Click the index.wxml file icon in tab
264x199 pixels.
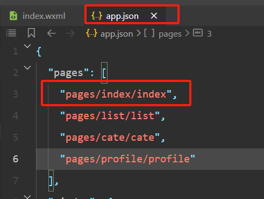13,16
